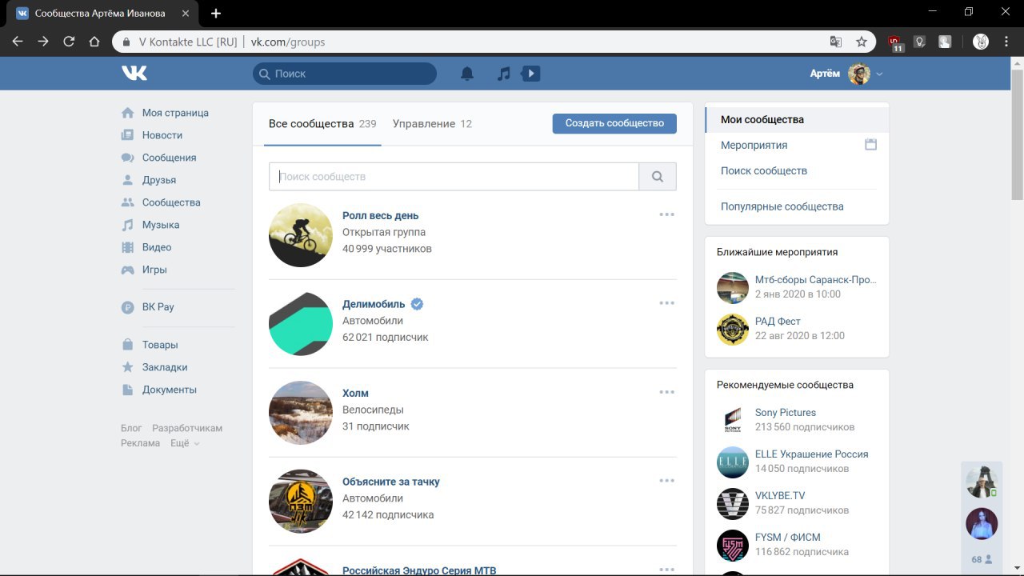Open three-dots menu for Ролл весь день
The width and height of the screenshot is (1024, 576).
pyautogui.click(x=667, y=214)
